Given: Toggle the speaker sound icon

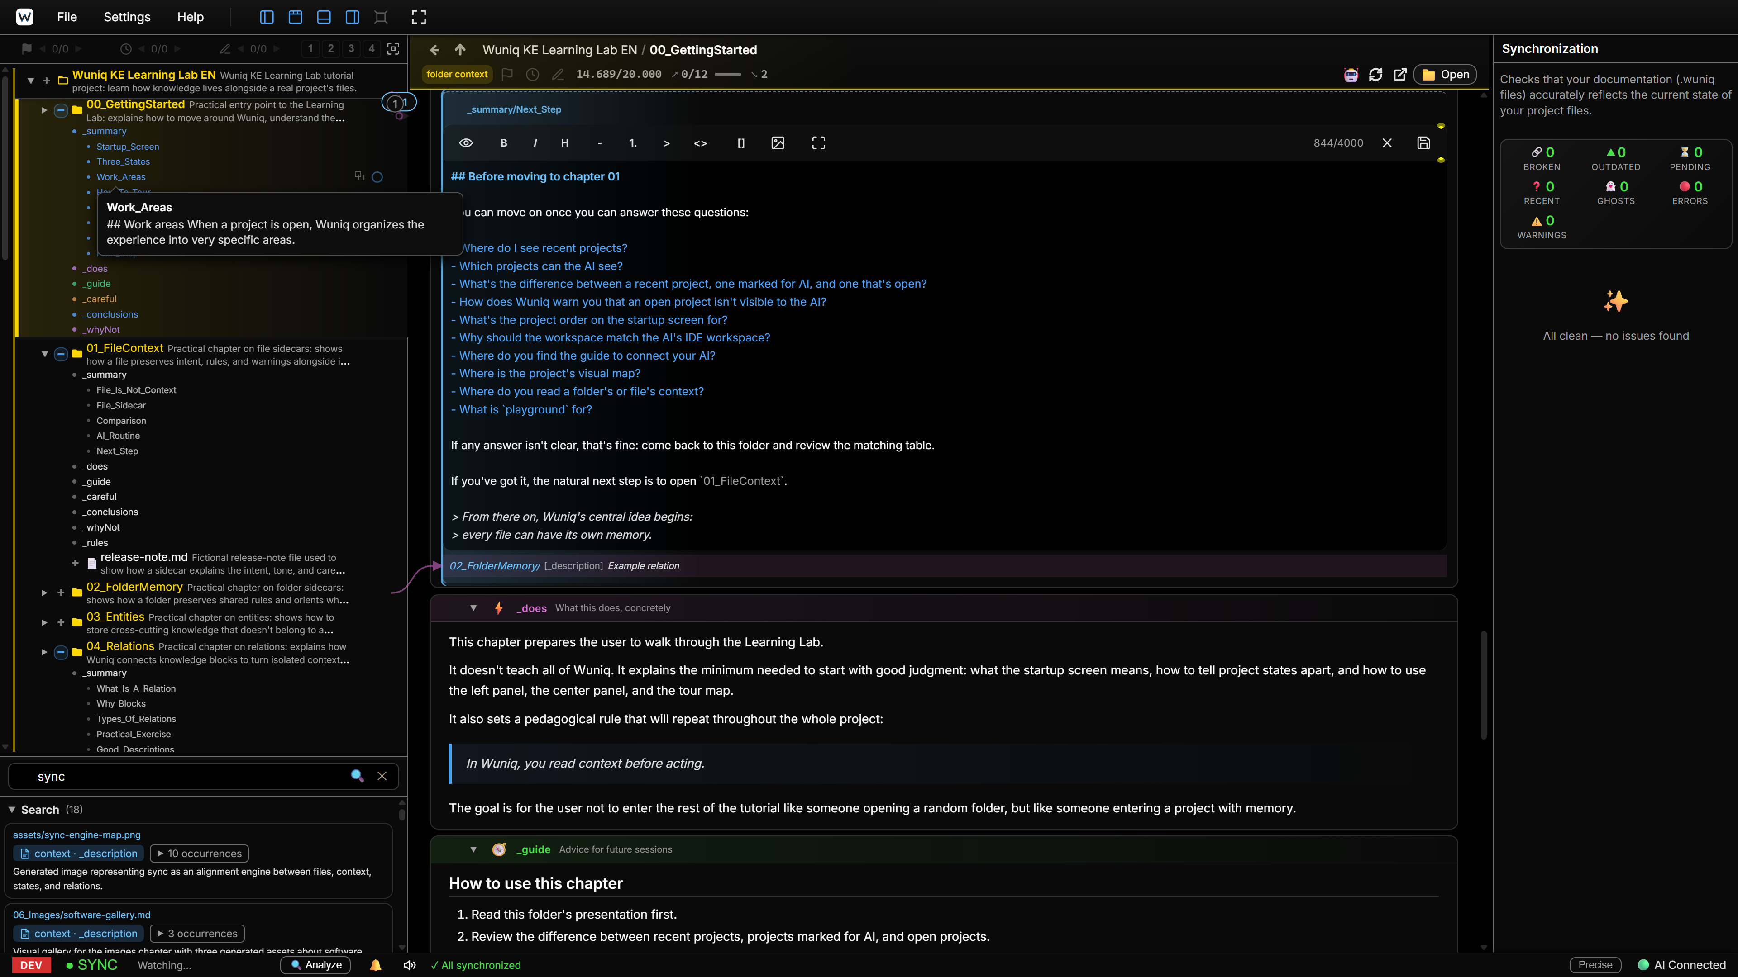Looking at the screenshot, I should tap(409, 965).
